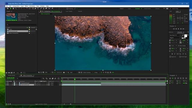Open the viewer magnification ratio dropdown

(48, 73)
